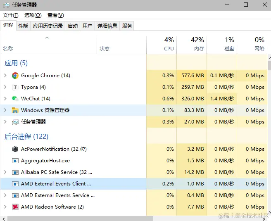
Task: Click the Windows 资源管理器 folder icon
Action: [15, 110]
